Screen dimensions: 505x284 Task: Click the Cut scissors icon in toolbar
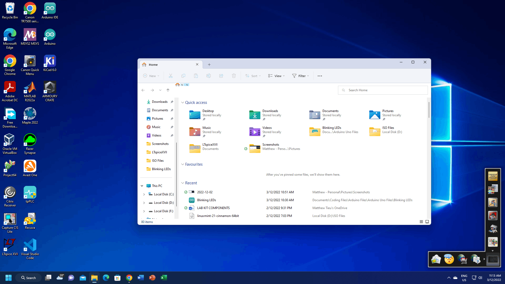[171, 76]
